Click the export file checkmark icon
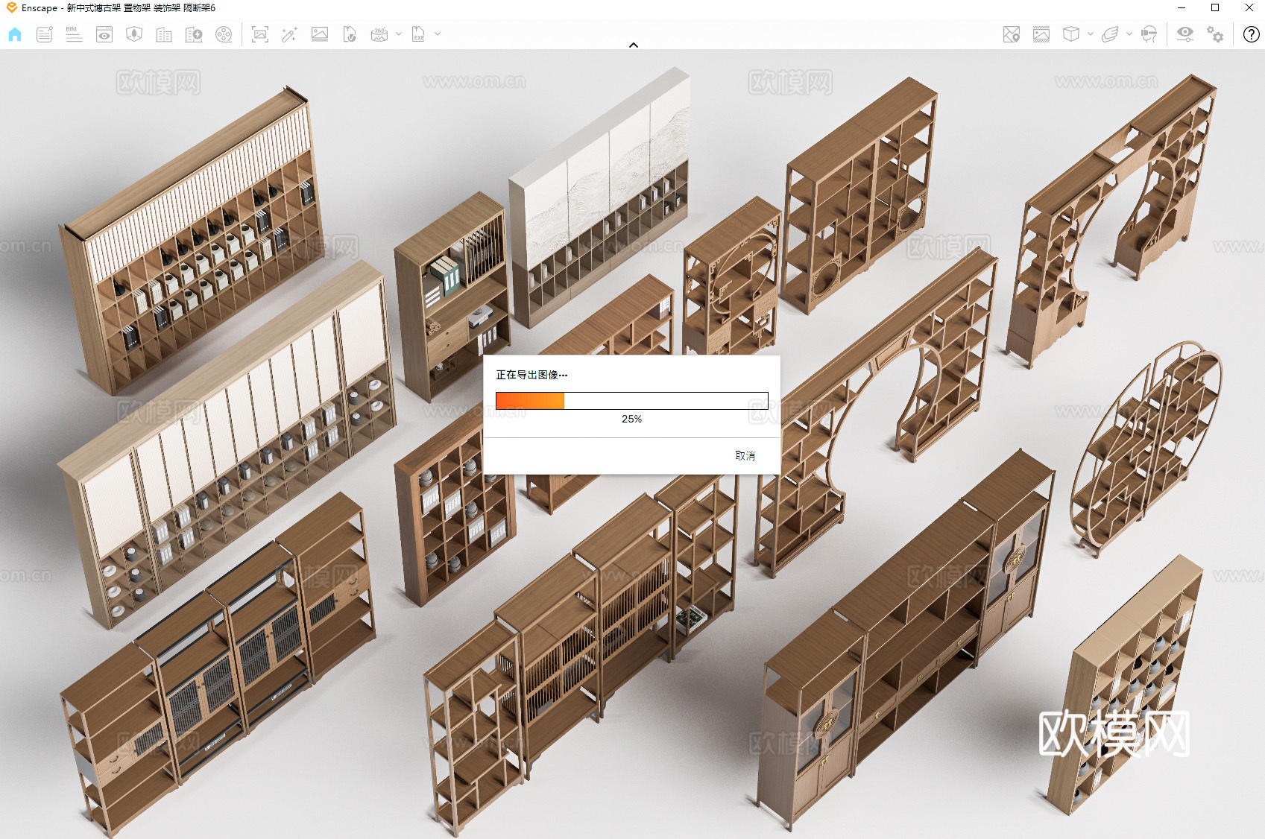 tap(350, 34)
